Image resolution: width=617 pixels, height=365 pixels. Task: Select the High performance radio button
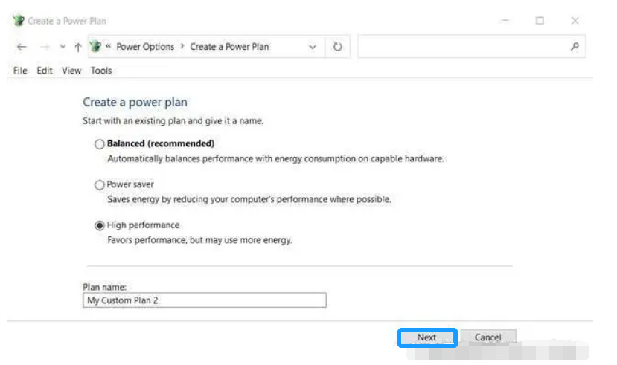point(100,225)
